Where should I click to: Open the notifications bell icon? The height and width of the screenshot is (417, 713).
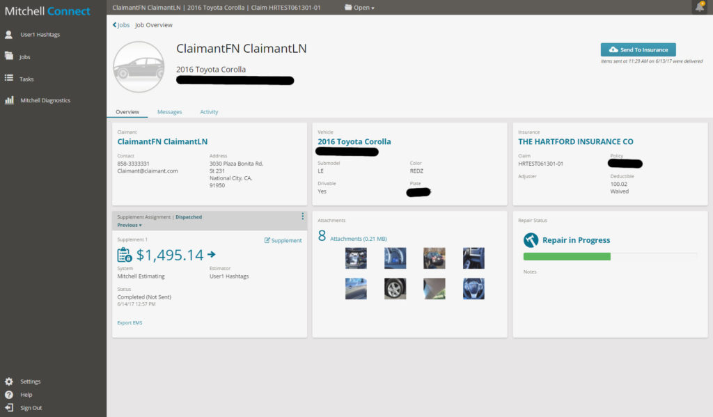(699, 7)
